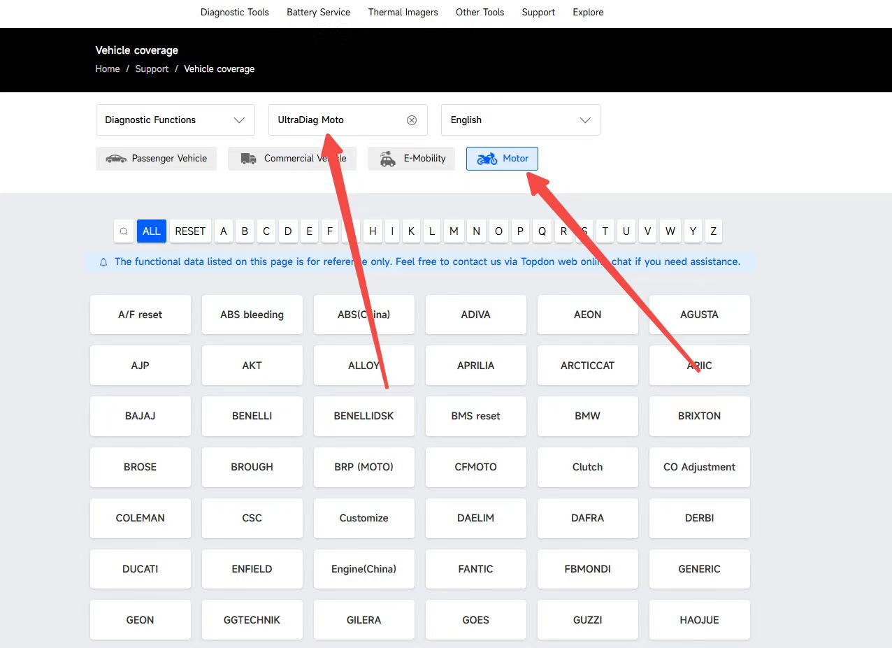Toggle the ALL letter filter
Viewport: 892px width, 648px height.
click(152, 231)
